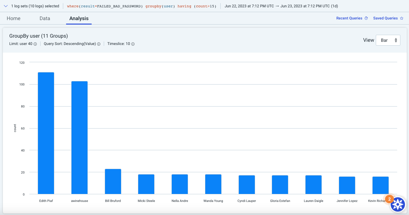Select the Analysis tab

(79, 19)
